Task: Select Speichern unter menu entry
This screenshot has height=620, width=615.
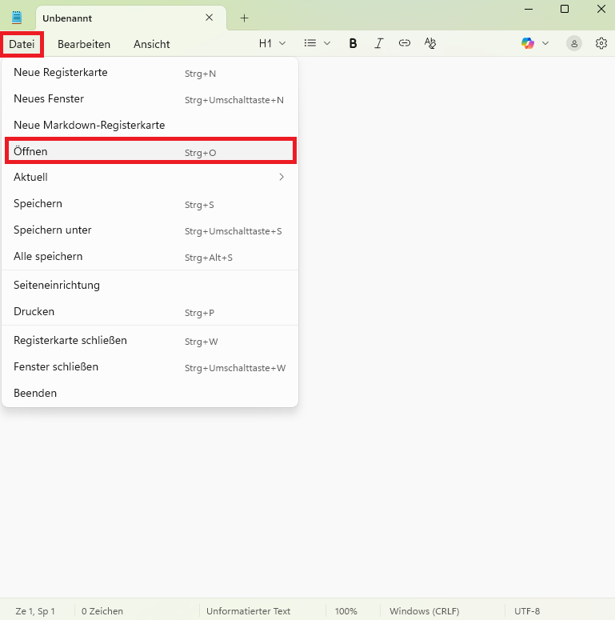Action: click(150, 230)
